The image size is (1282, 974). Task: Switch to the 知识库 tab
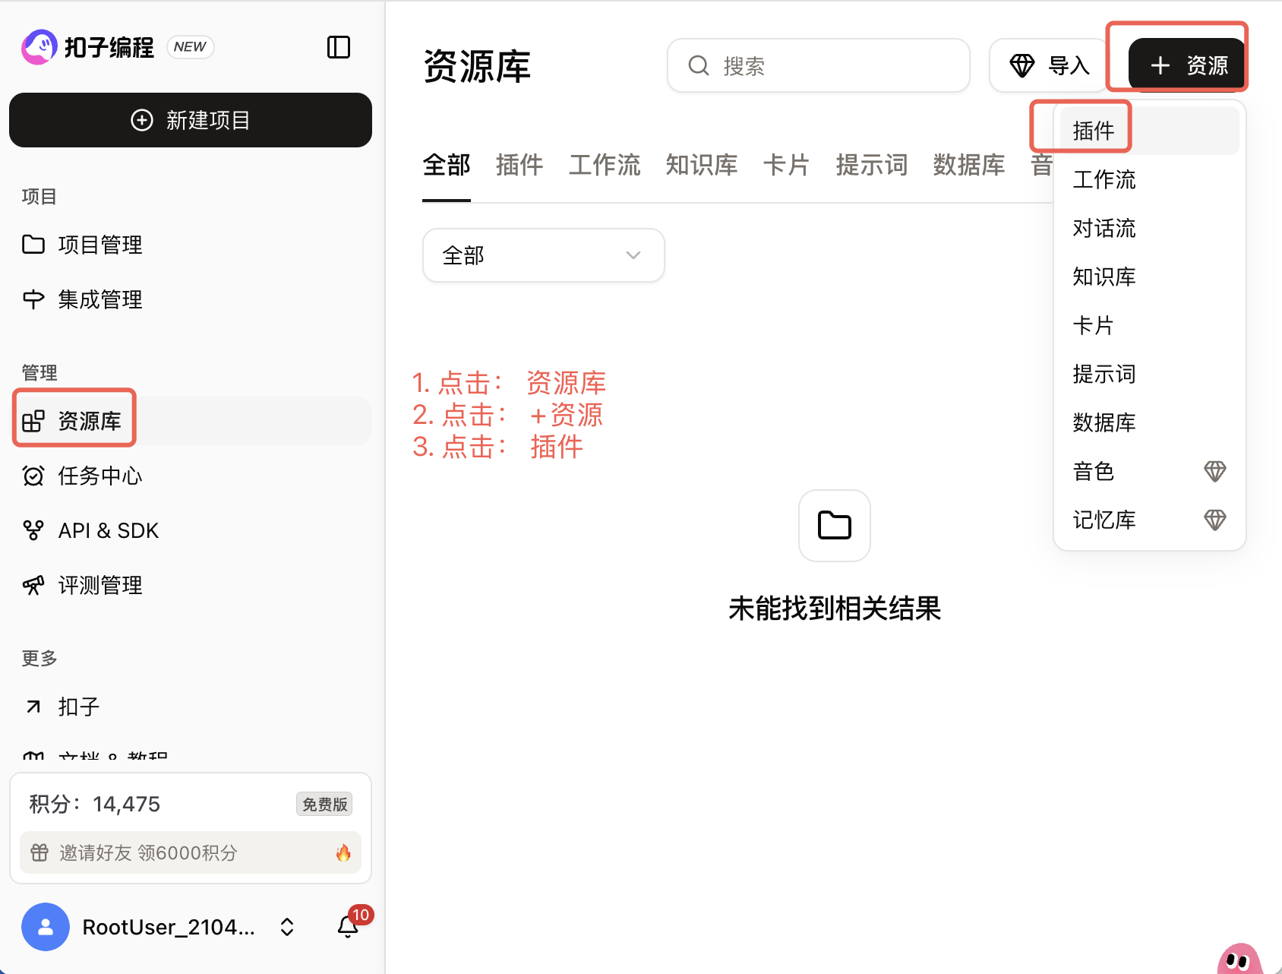point(701,165)
